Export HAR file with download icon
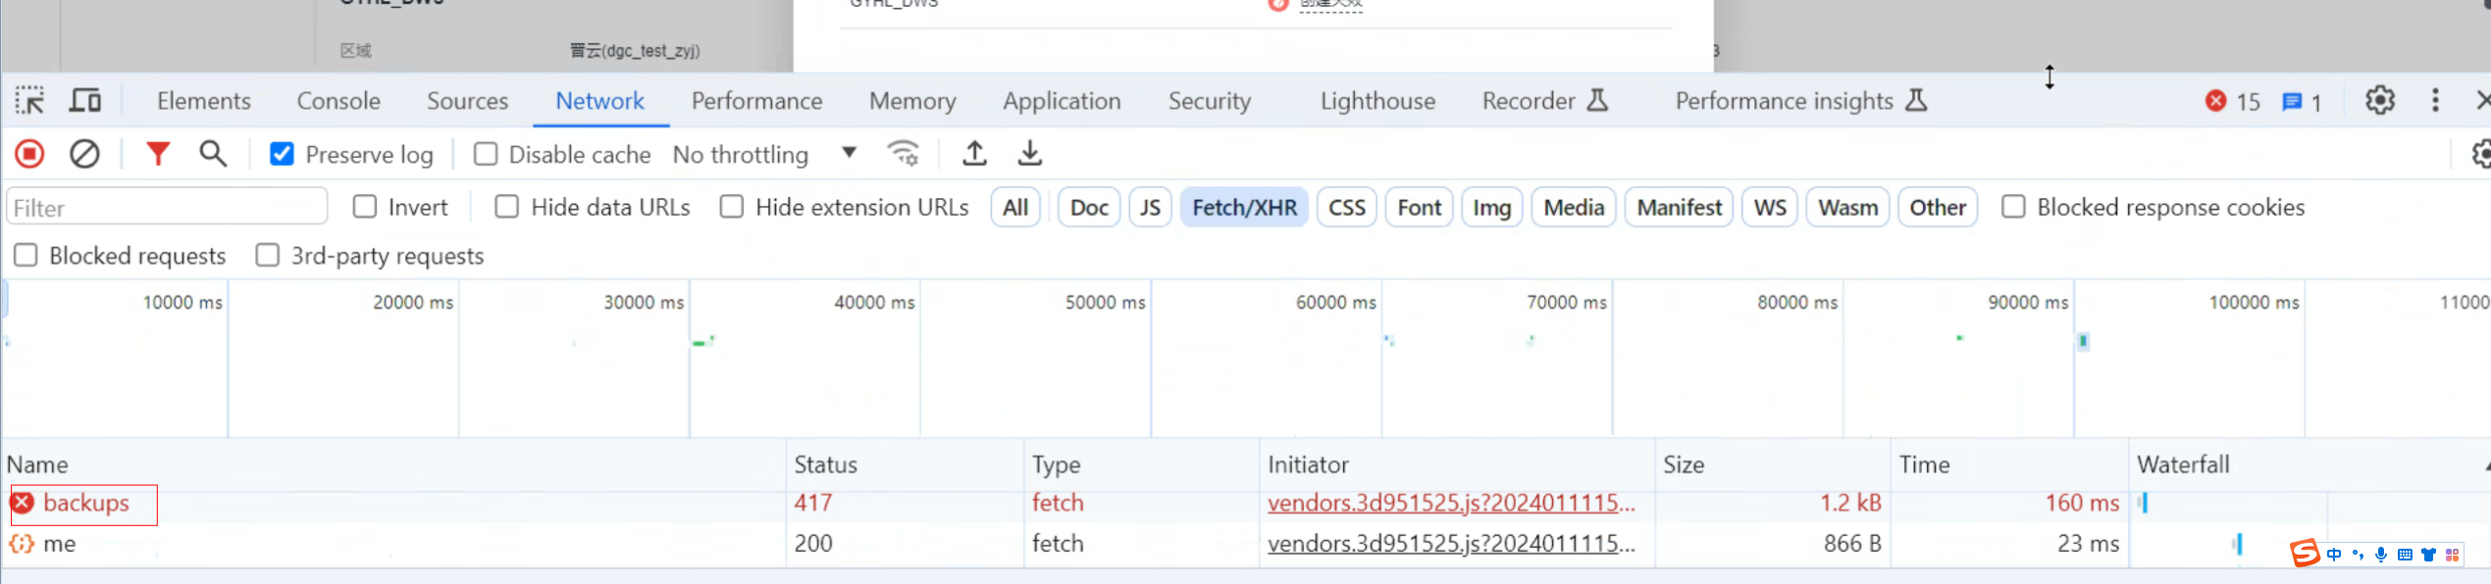This screenshot has width=2491, height=584. (x=1029, y=154)
